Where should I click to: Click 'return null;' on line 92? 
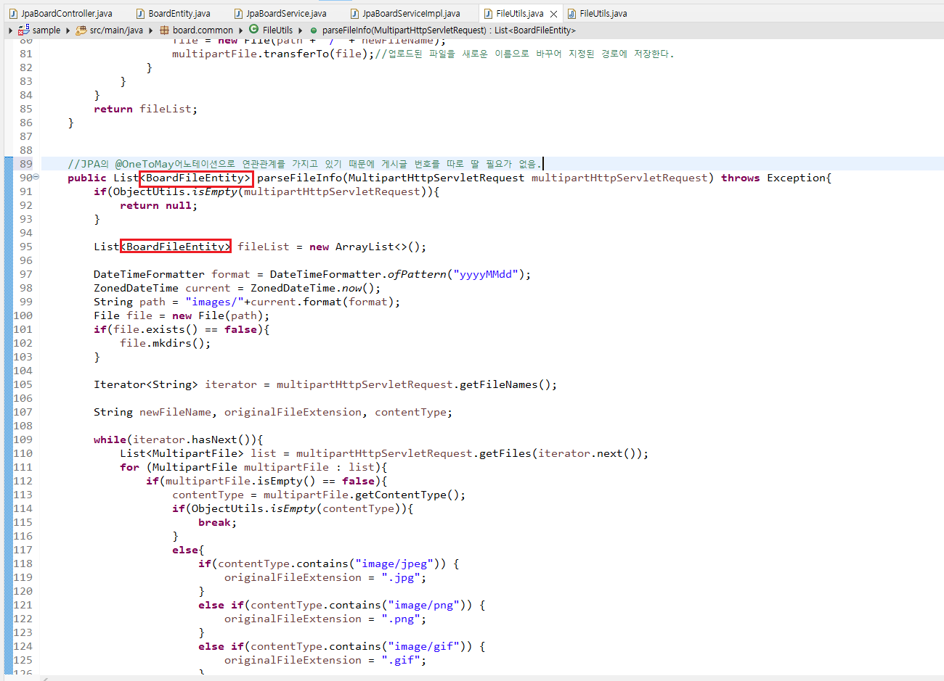[158, 205]
